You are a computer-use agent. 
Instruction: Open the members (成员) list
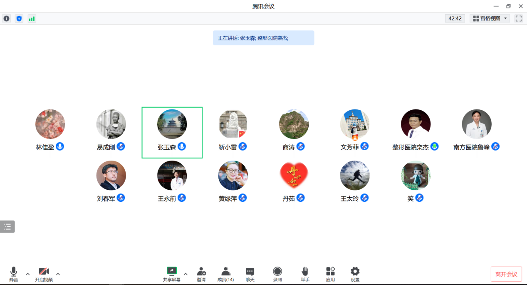coord(225,274)
